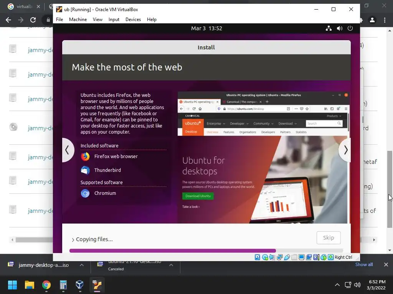This screenshot has height=294, width=393.
Task: Click the horizontal scrollbar left arrow in Chrome
Action: [12, 240]
